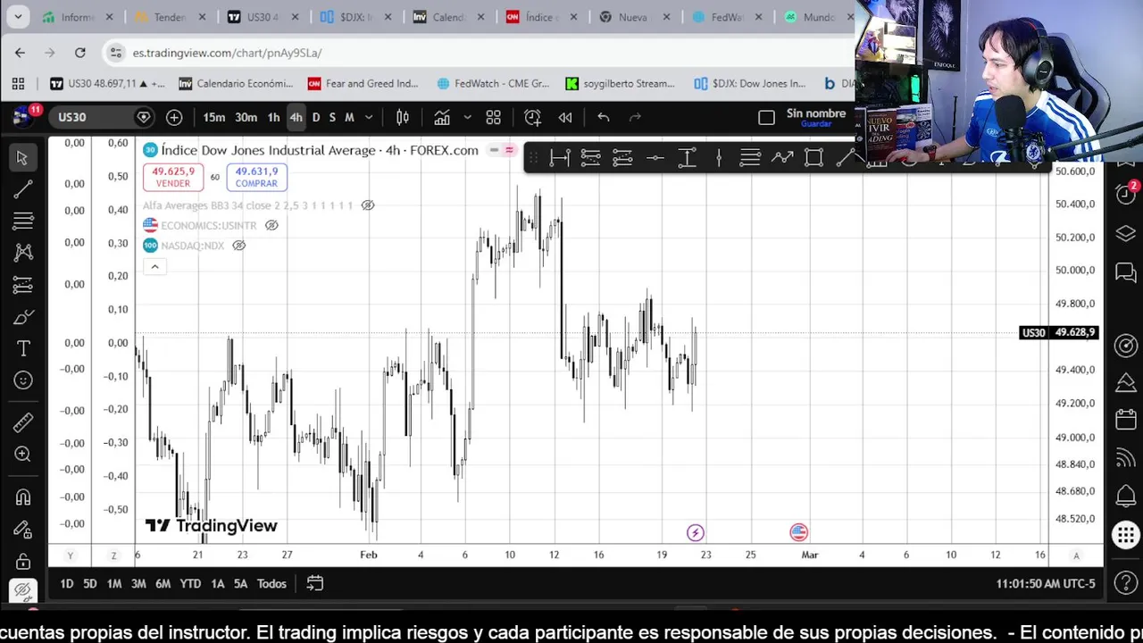Show Todos full date range
The height and width of the screenshot is (643, 1143).
click(x=271, y=583)
